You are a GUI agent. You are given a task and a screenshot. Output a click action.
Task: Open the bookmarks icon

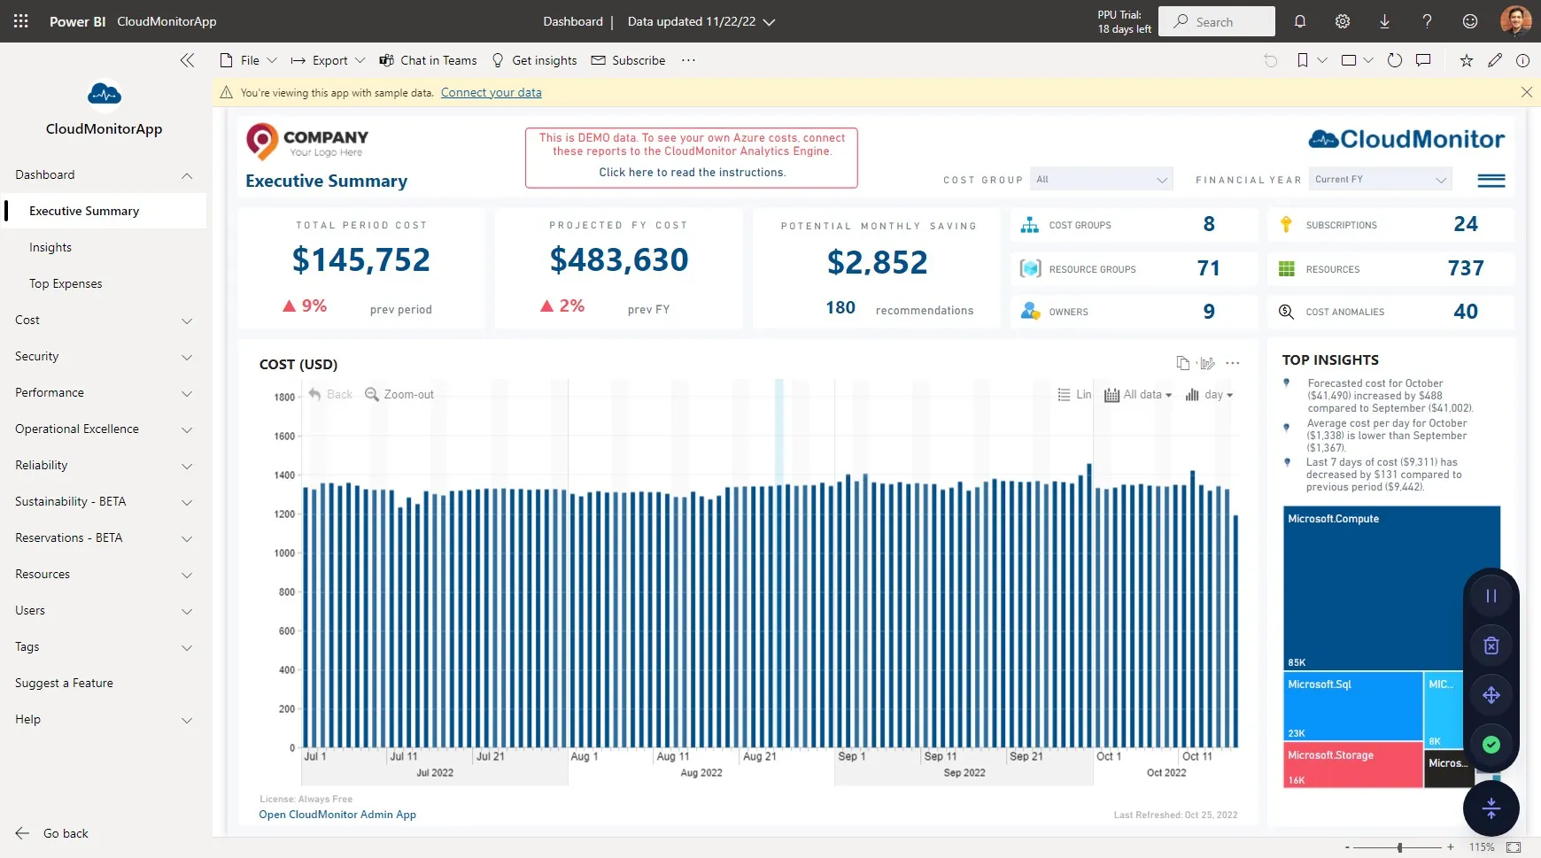click(1303, 60)
